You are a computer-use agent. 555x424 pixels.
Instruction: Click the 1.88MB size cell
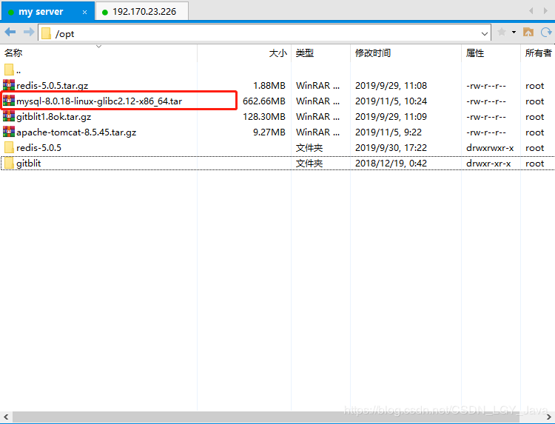pos(269,86)
